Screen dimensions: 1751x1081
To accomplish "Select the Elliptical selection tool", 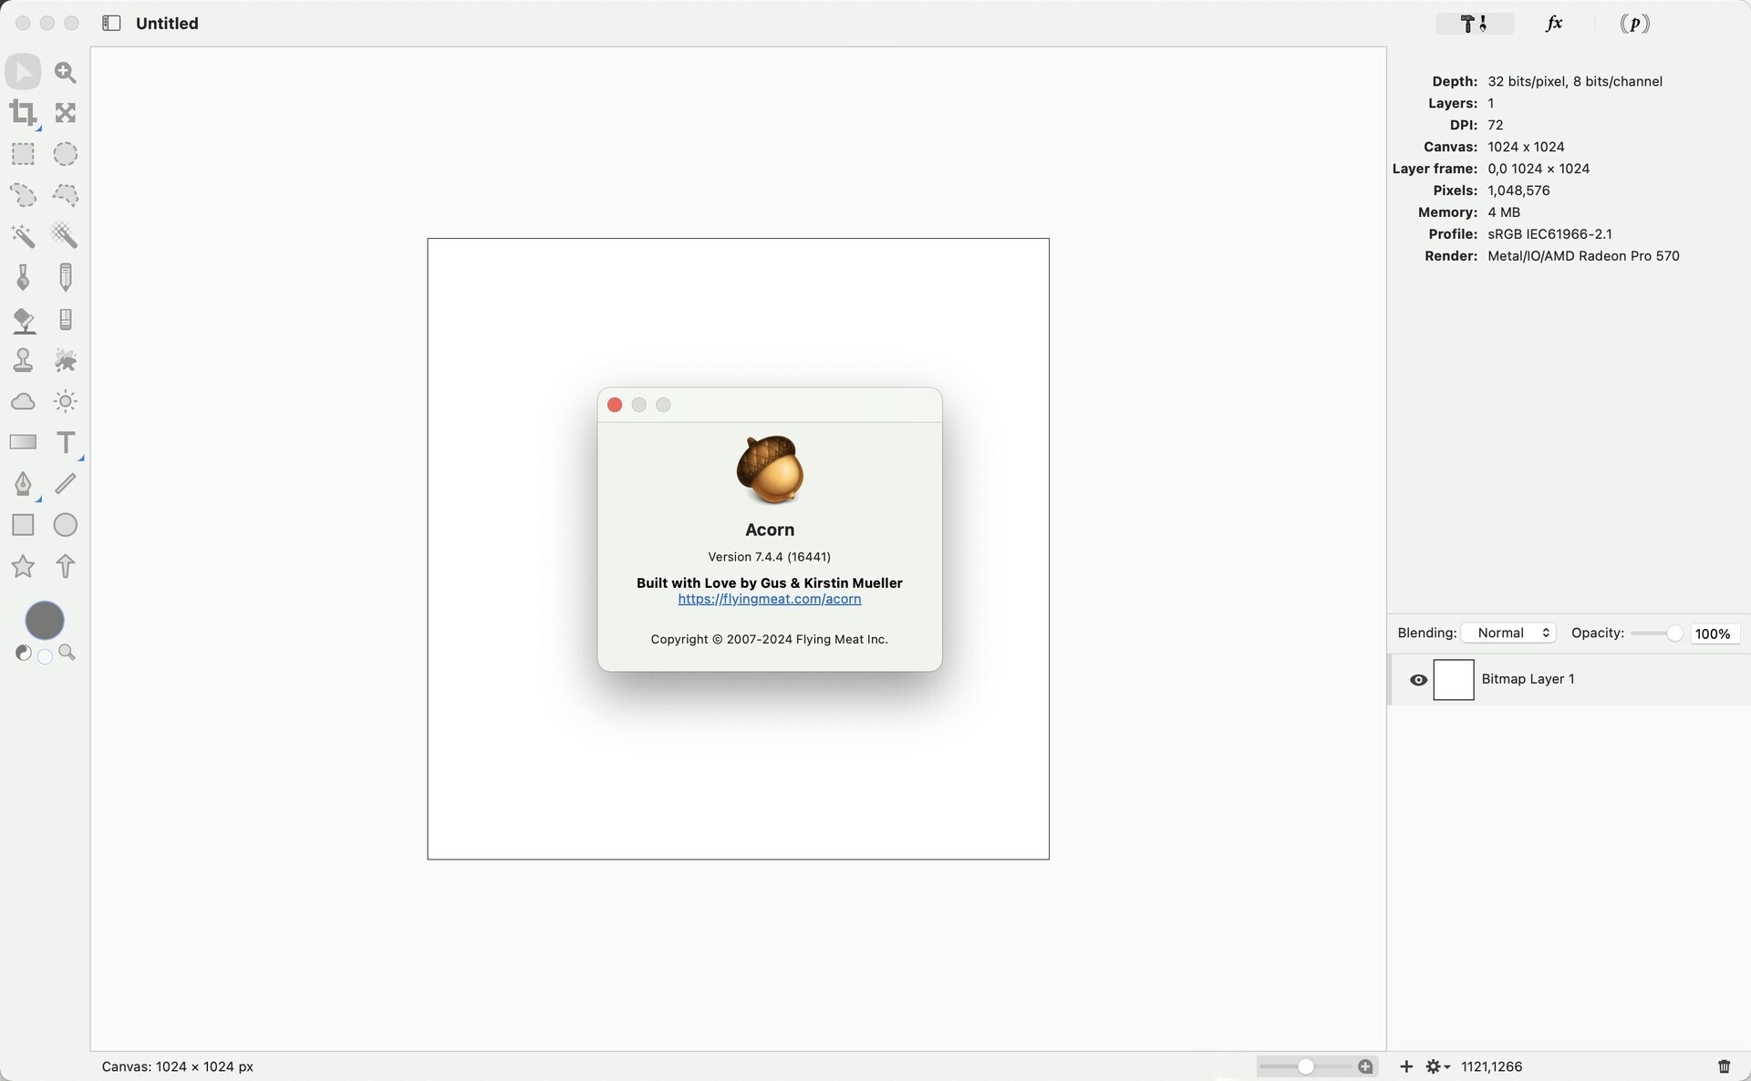I will pyautogui.click(x=66, y=154).
